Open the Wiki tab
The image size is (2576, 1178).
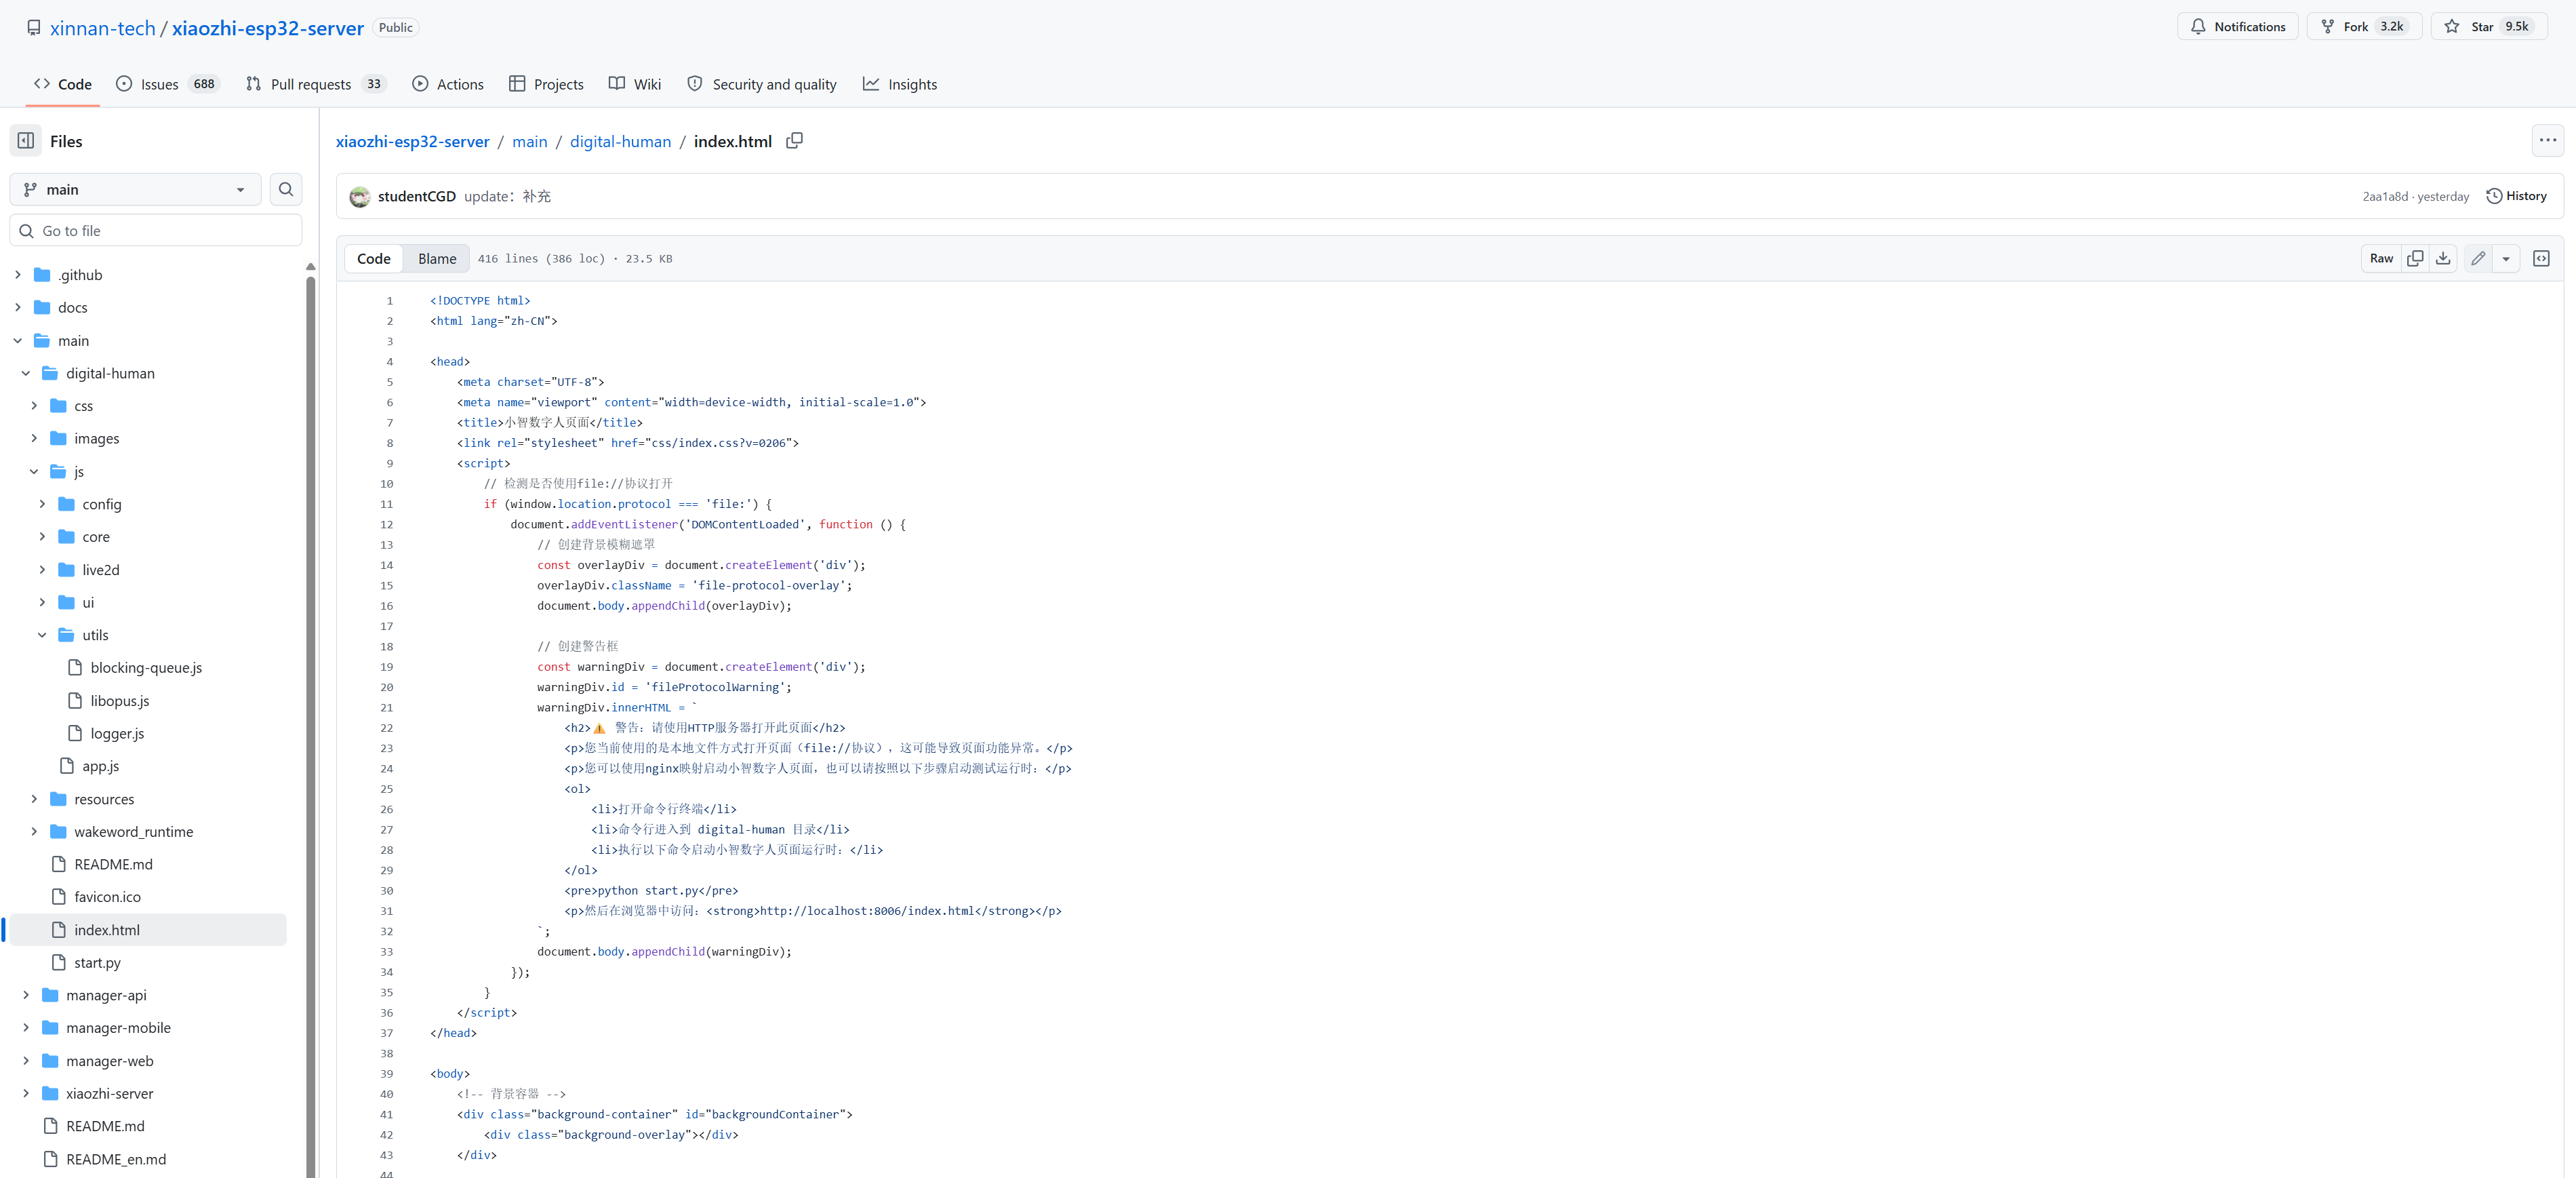pyautogui.click(x=635, y=84)
